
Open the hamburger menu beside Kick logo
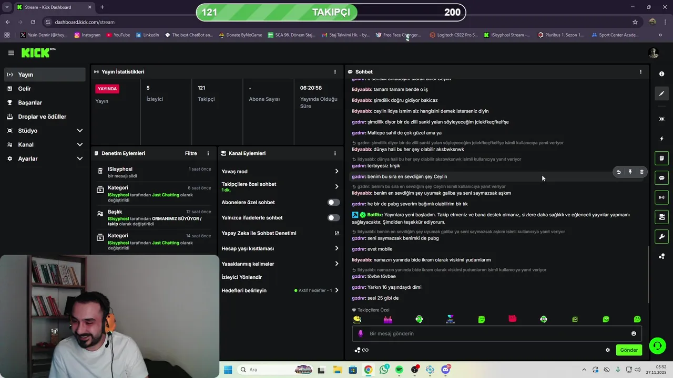[11, 53]
